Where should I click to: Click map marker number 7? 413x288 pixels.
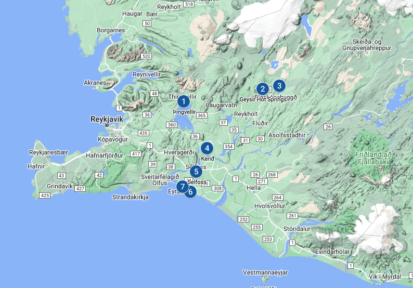(182, 187)
